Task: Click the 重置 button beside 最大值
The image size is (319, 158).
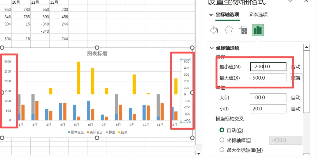Action: [x=296, y=78]
